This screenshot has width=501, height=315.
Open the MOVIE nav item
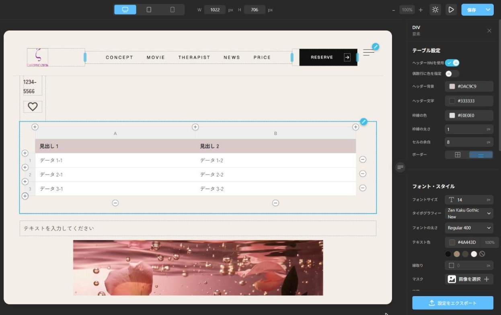tap(156, 57)
